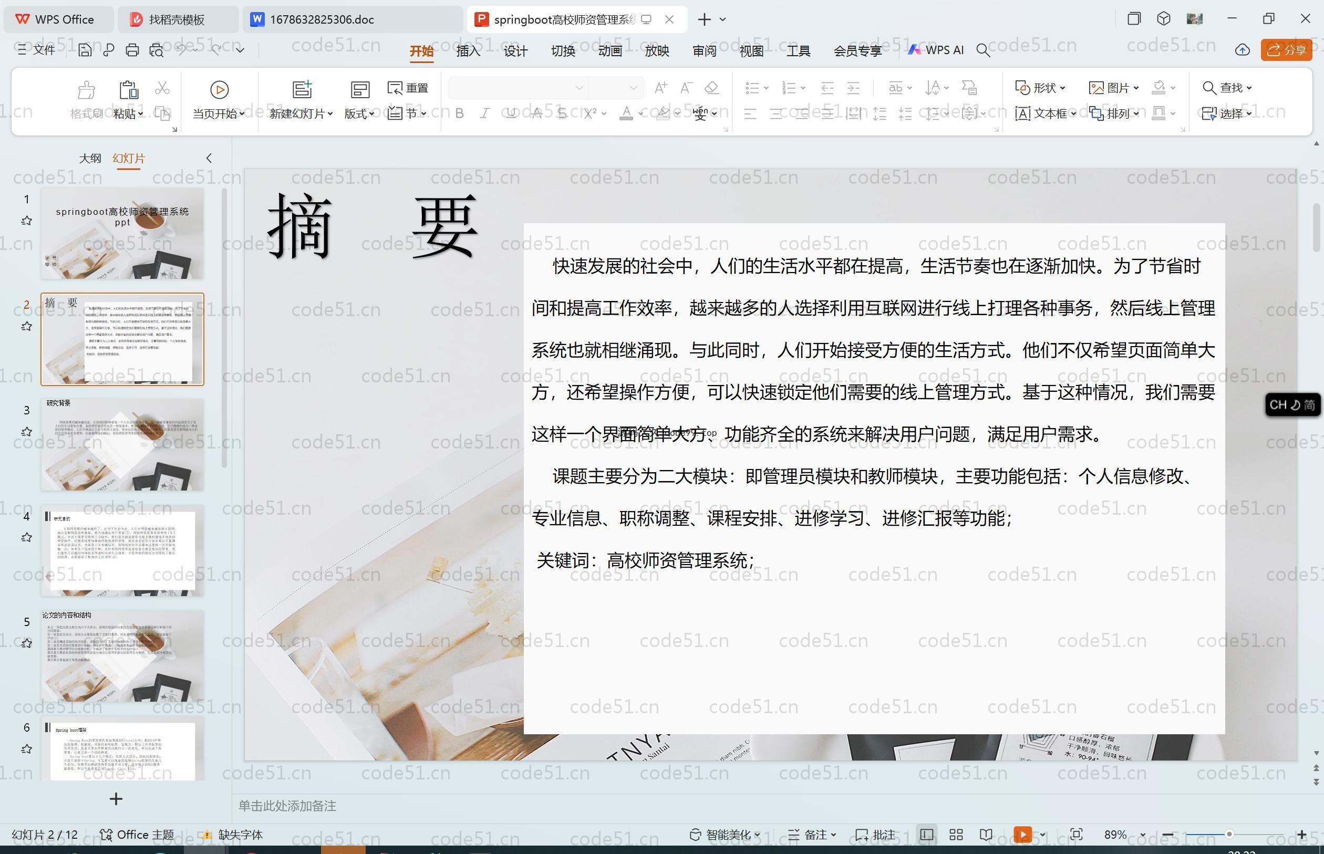Open the font size combo box
This screenshot has height=854, width=1324.
[616, 88]
